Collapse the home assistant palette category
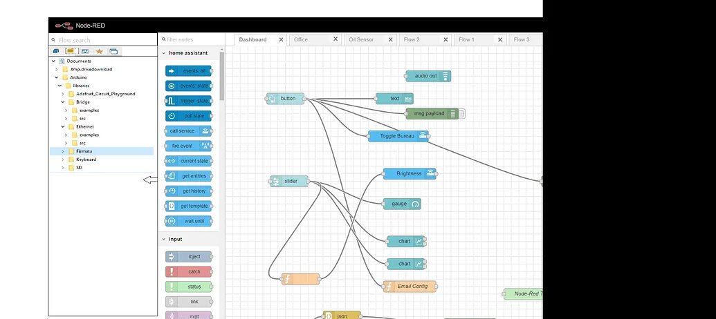Viewport: 716px width, 319px height. 163,53
